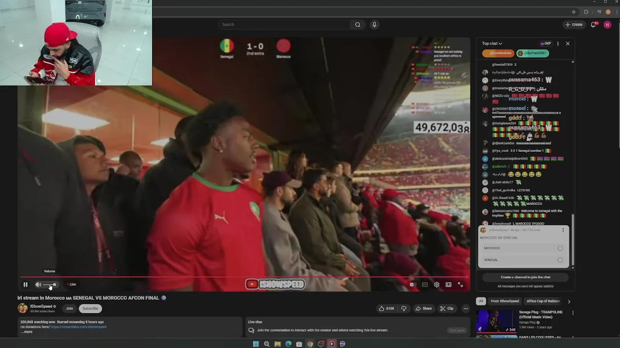
Task: Click the live chat scrollbar
Action: coord(573,241)
